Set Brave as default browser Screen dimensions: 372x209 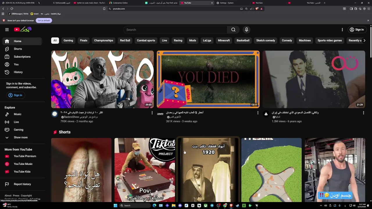tap(44, 20)
